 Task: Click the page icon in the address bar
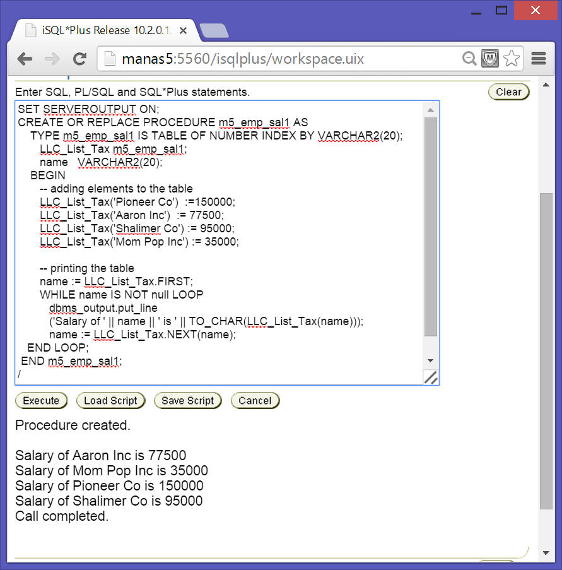point(110,59)
